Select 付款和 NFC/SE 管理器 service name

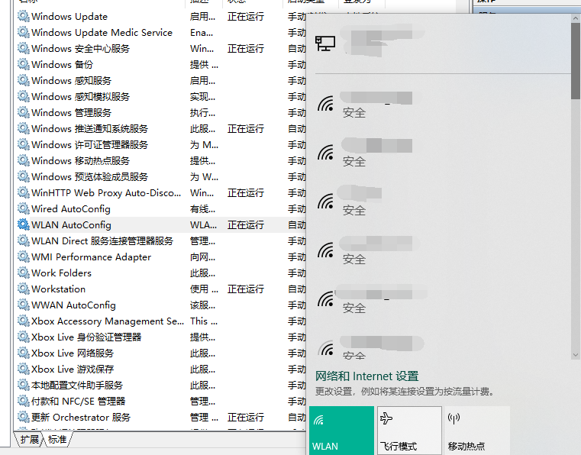coord(78,402)
